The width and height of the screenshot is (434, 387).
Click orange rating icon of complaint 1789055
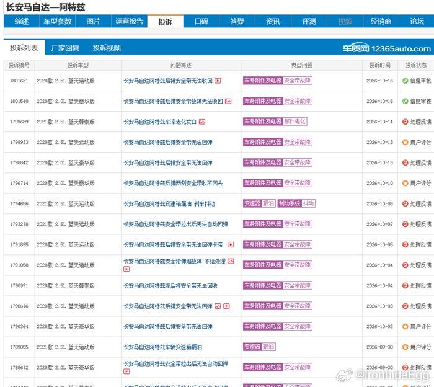point(405,347)
